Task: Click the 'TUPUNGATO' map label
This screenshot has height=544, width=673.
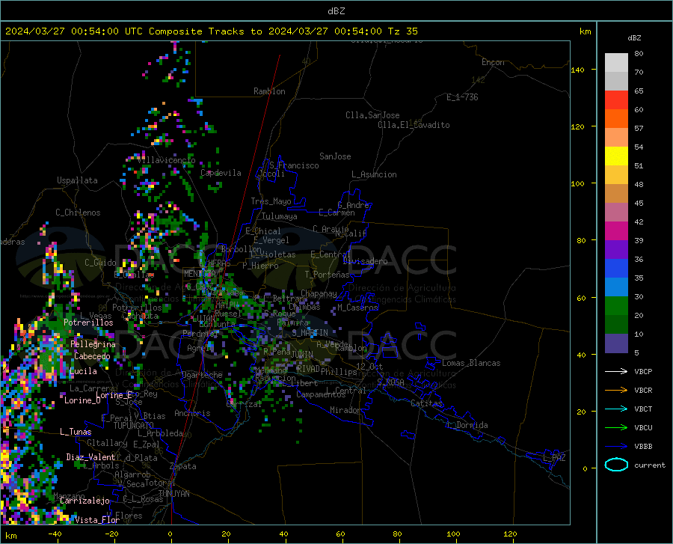Action: [133, 426]
